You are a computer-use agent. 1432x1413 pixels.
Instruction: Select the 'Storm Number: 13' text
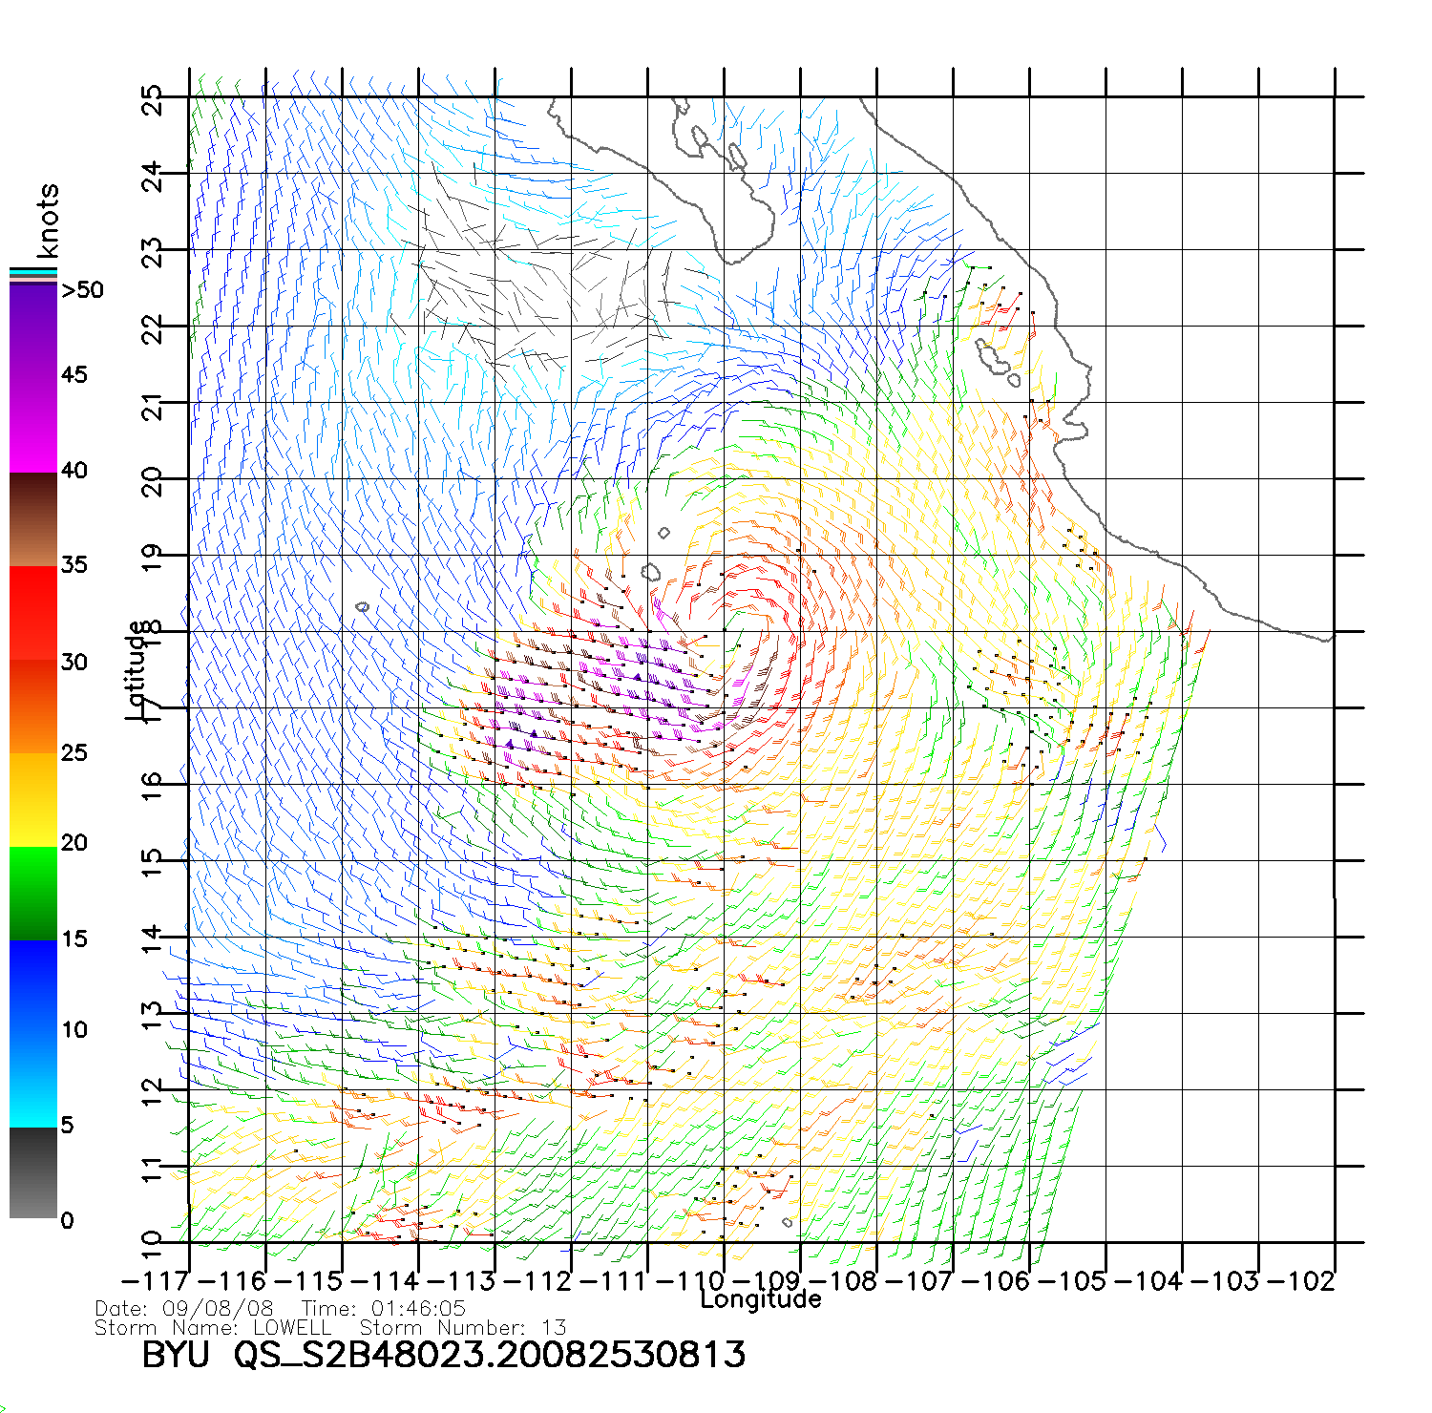[x=463, y=1328]
